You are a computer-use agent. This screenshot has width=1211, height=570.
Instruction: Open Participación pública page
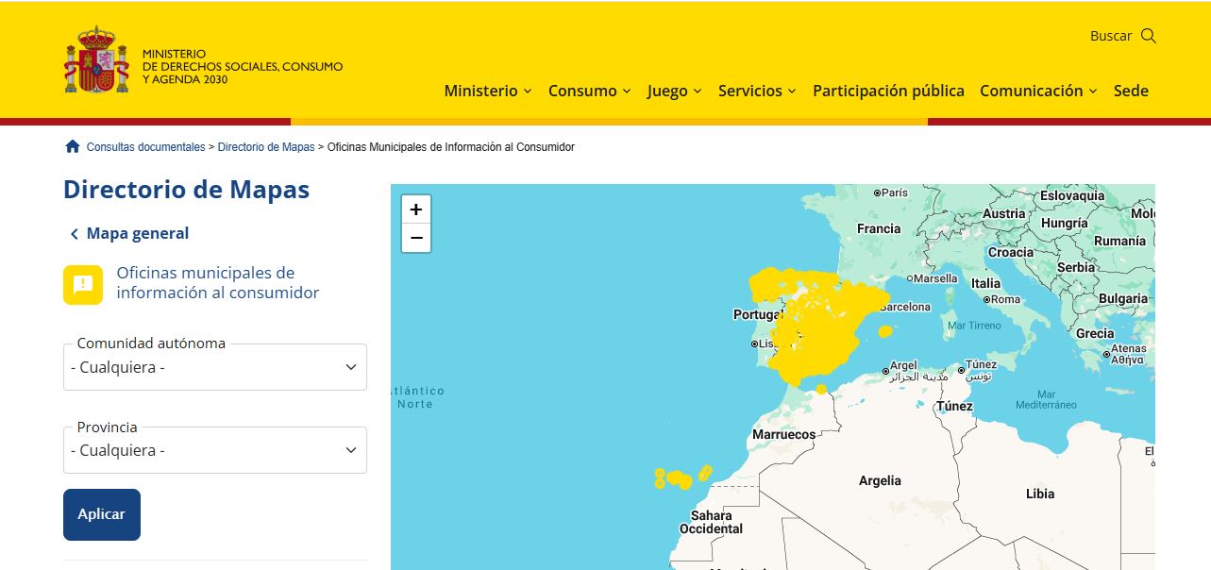(x=888, y=91)
